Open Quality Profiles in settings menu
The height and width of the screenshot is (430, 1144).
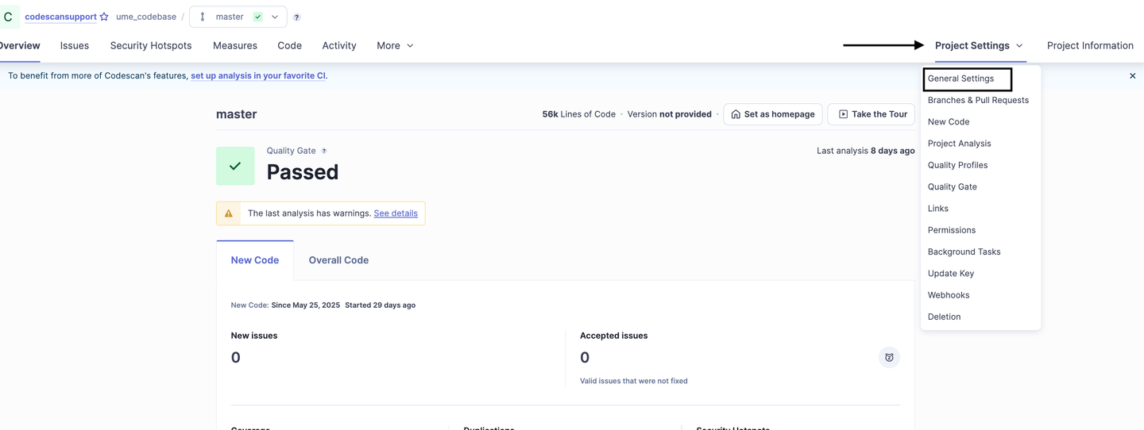[957, 165]
